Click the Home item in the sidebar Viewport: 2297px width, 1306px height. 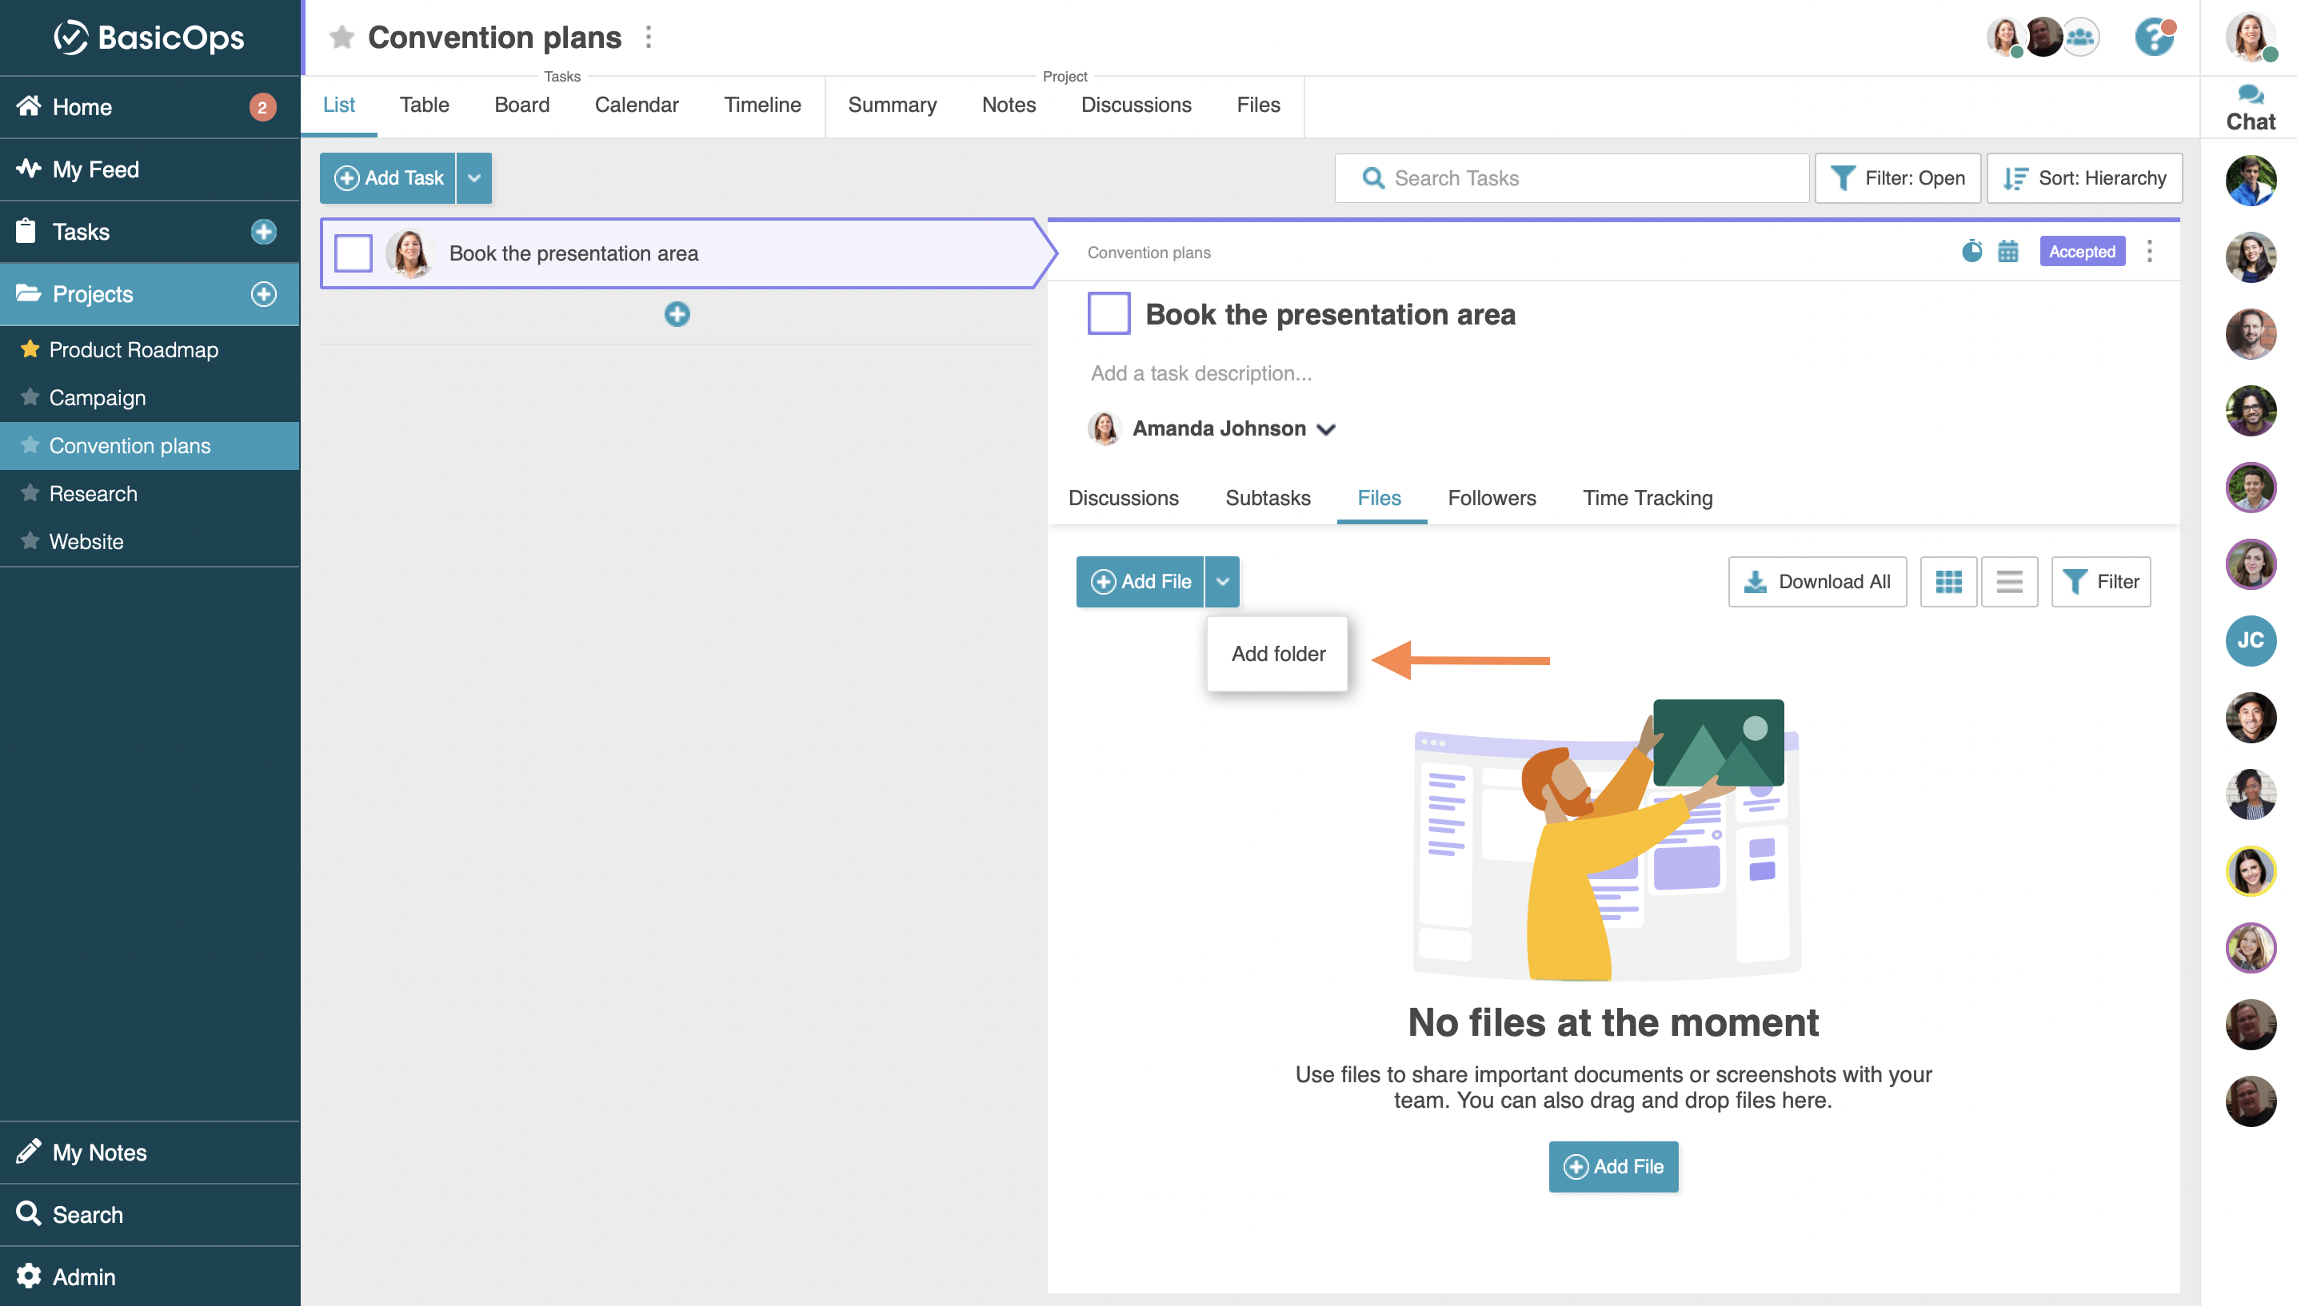point(150,107)
